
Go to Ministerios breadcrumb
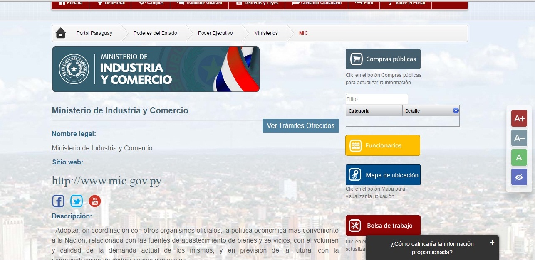266,33
